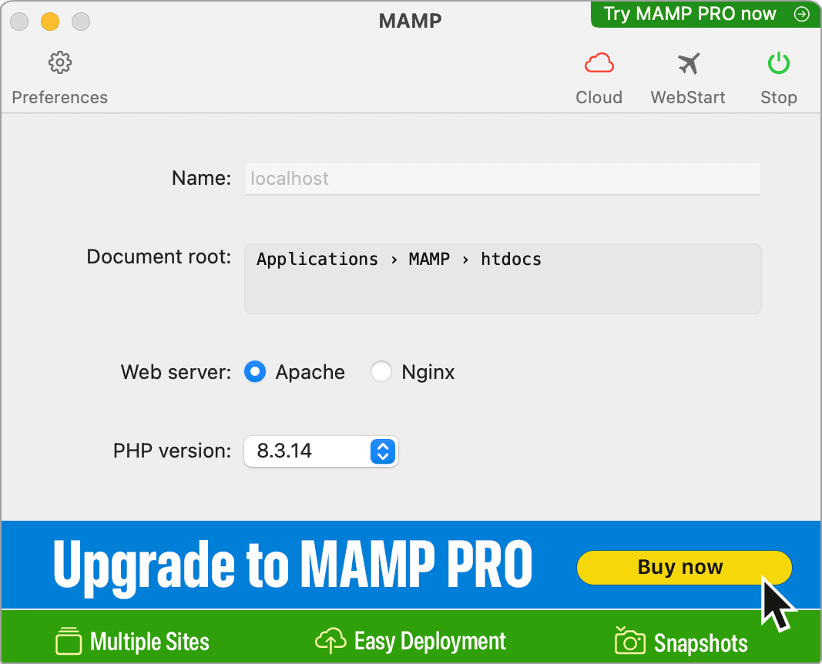Click Buy now button

pos(684,567)
